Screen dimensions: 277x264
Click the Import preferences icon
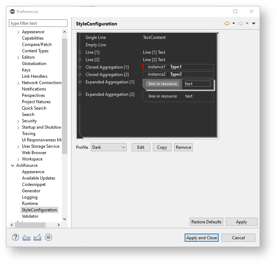click(x=27, y=237)
